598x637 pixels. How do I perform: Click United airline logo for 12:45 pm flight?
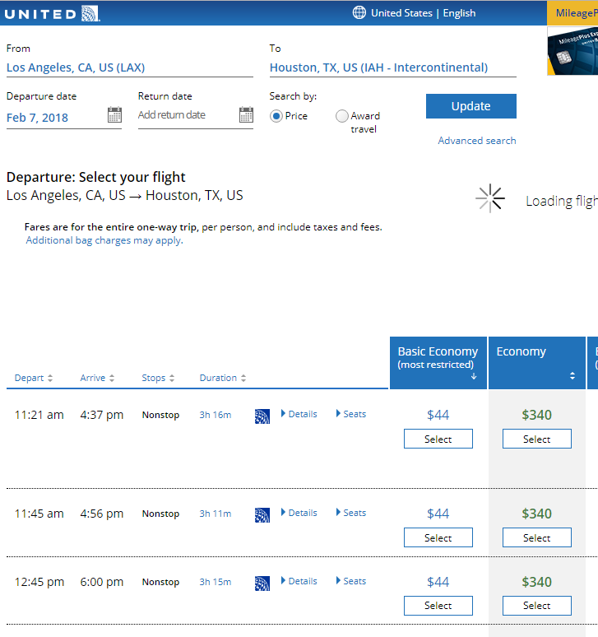tap(262, 583)
